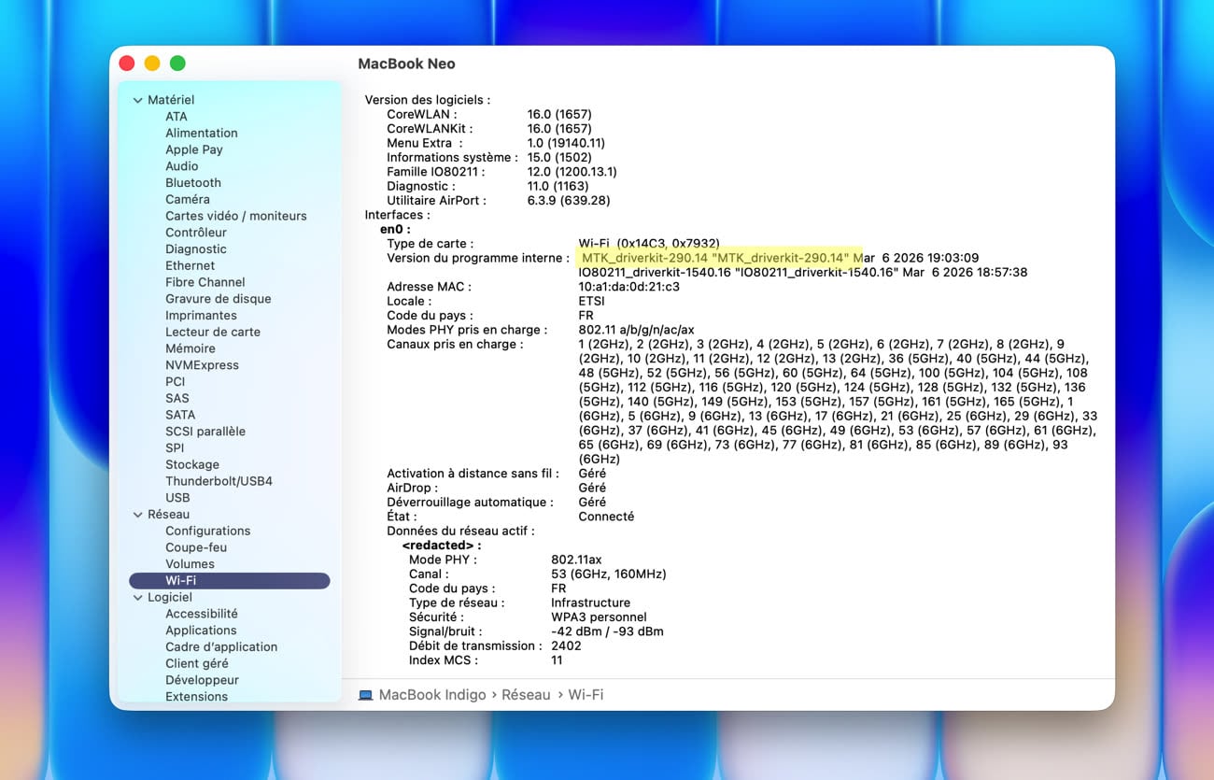Minimize the window with the yellow button
Image resolution: width=1214 pixels, height=780 pixels.
click(152, 64)
